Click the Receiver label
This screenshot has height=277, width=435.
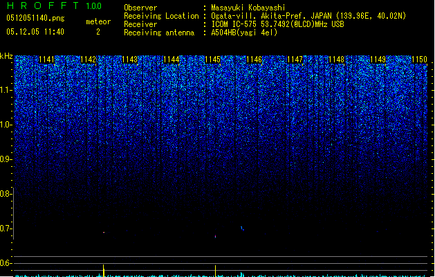click(x=140, y=24)
